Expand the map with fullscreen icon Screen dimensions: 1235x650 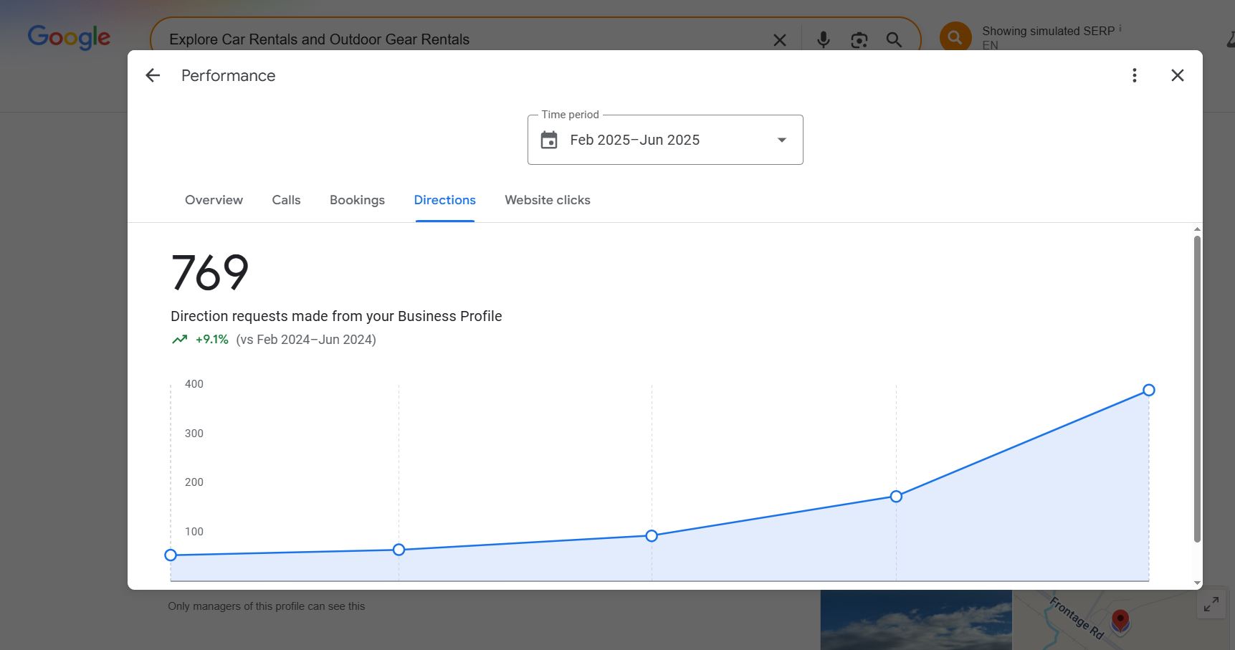[1211, 604]
